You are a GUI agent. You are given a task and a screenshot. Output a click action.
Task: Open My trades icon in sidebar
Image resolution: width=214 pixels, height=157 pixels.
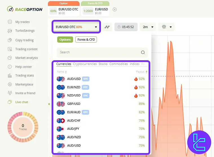[x=10, y=22]
